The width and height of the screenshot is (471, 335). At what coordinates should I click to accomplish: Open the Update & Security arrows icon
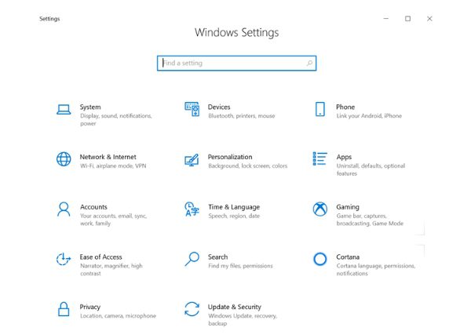[192, 309]
